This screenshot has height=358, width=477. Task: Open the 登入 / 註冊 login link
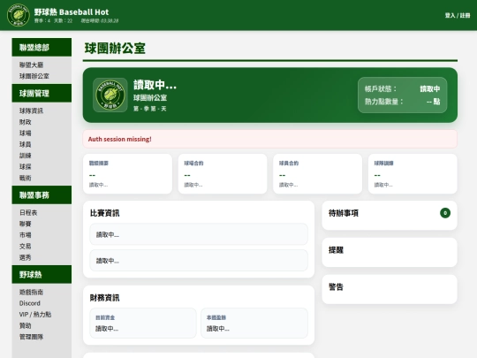[x=458, y=15]
